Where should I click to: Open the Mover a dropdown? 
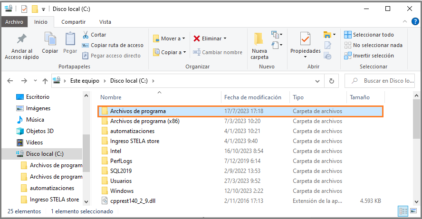tap(169, 38)
